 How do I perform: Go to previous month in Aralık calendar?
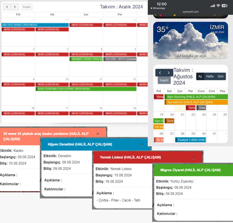(x=6, y=7)
